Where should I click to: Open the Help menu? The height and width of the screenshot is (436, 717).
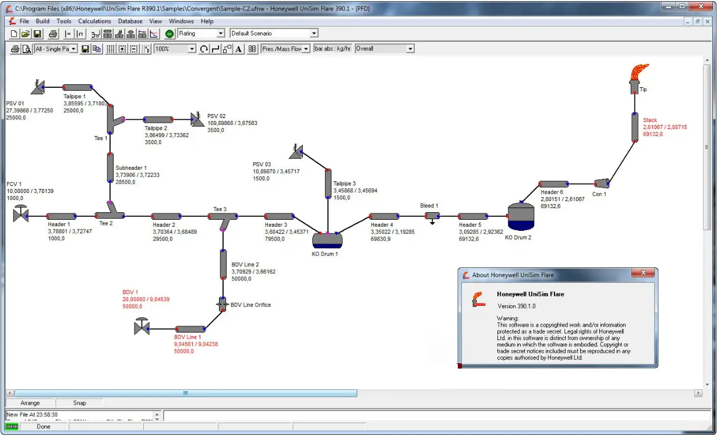(207, 21)
